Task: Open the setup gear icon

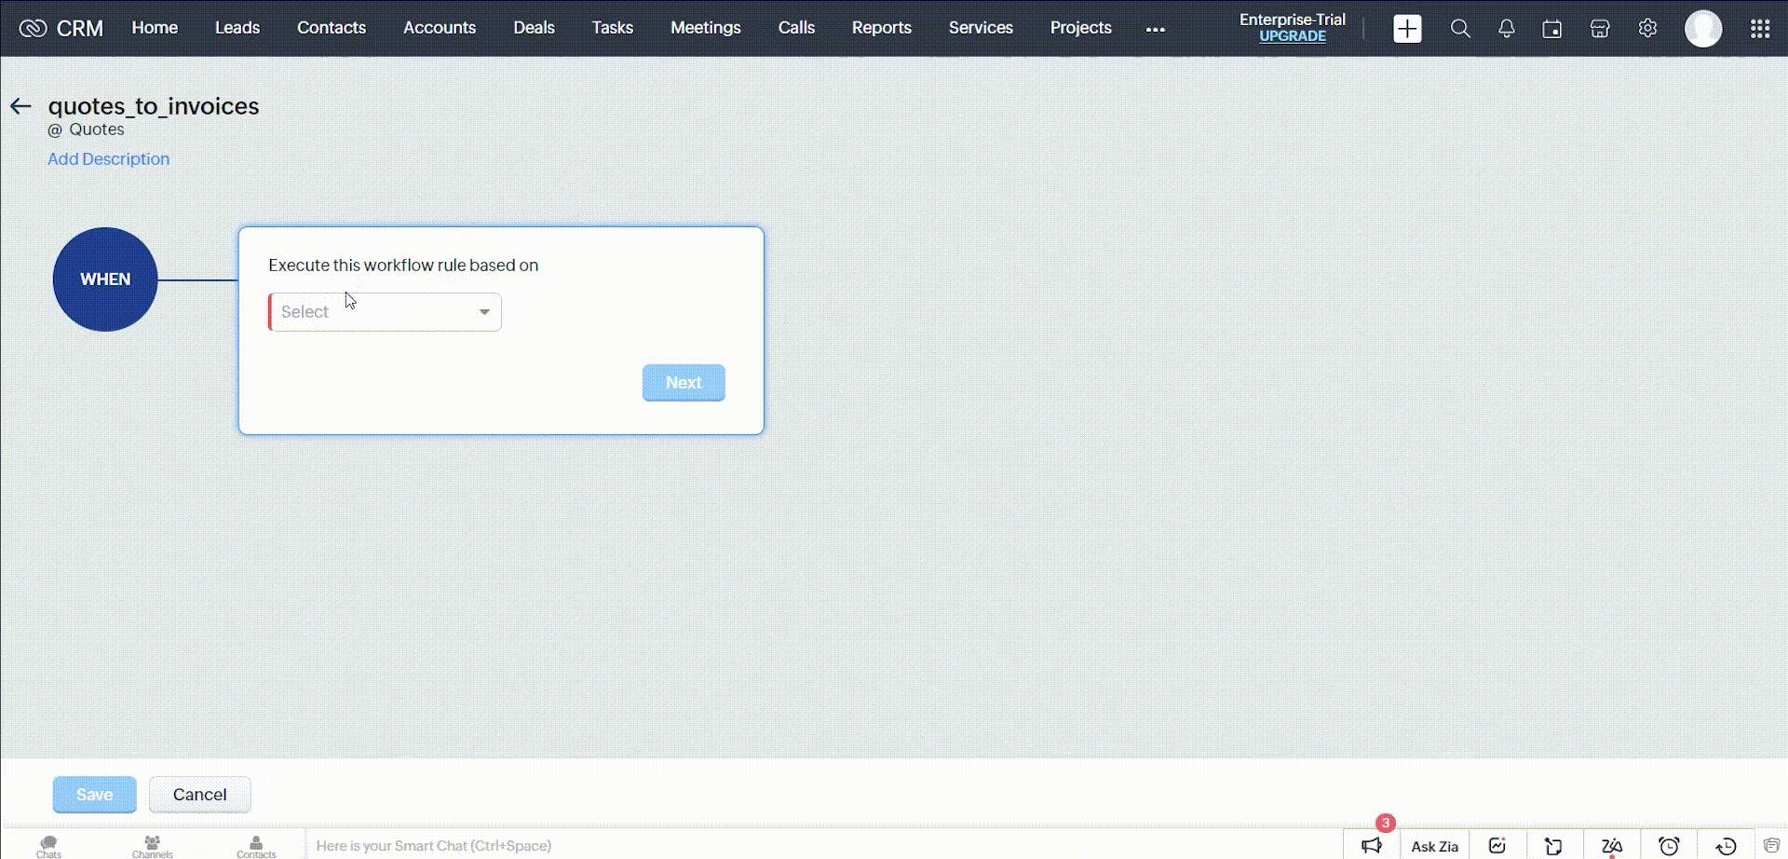Action: (1647, 29)
